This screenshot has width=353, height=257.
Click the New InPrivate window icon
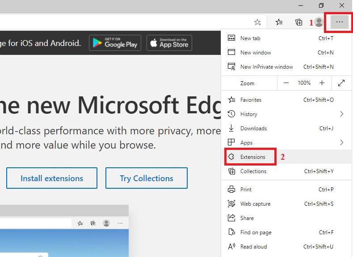[231, 66]
